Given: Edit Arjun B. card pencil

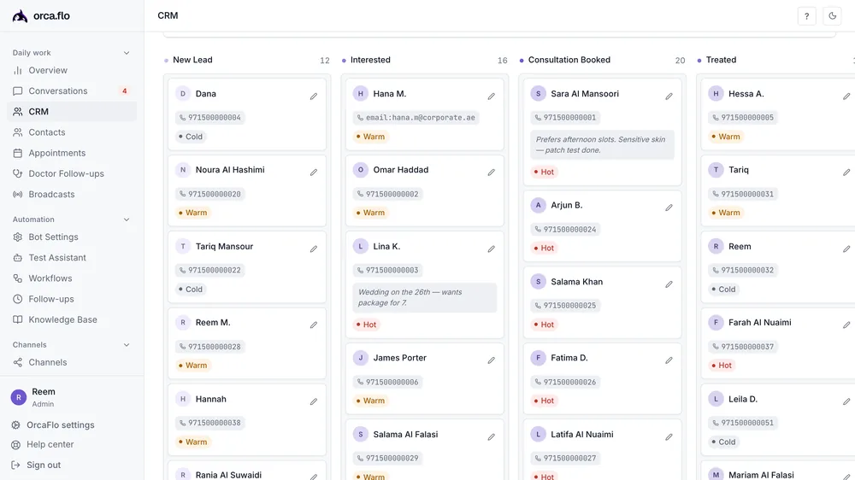Looking at the screenshot, I should 669,208.
